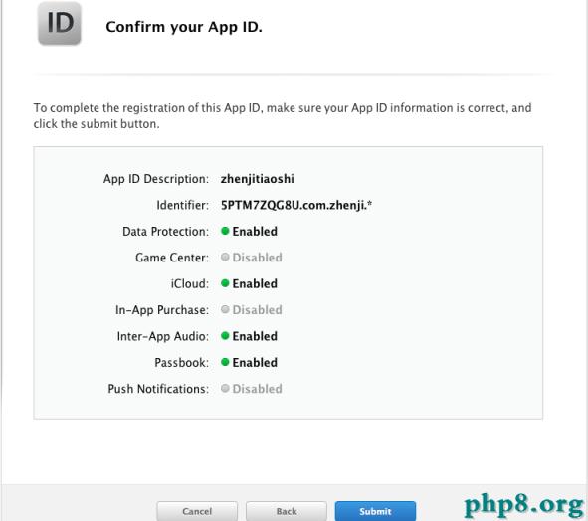This screenshot has height=521, width=588.
Task: Click the Data Protection green status dot
Action: (x=225, y=231)
